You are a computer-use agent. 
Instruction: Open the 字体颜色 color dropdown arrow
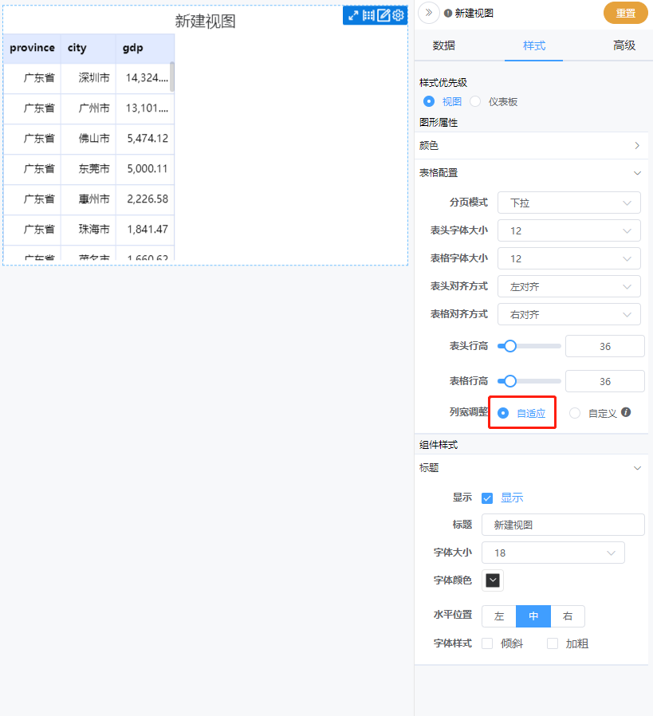tap(492, 580)
